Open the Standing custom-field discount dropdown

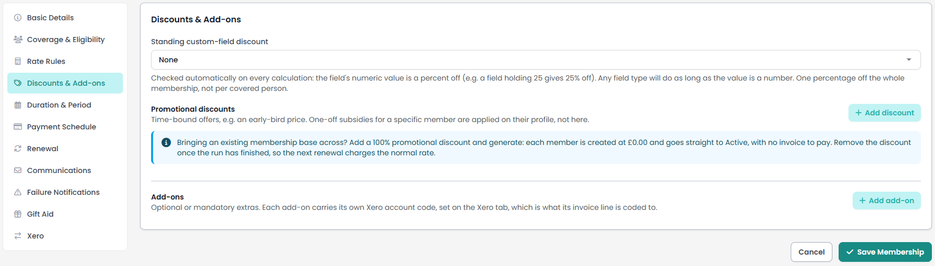click(535, 60)
